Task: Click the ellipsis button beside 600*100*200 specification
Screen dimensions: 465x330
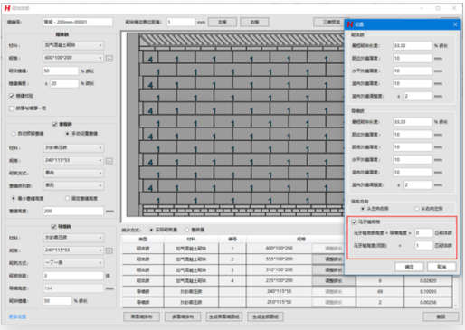Action: click(109, 58)
